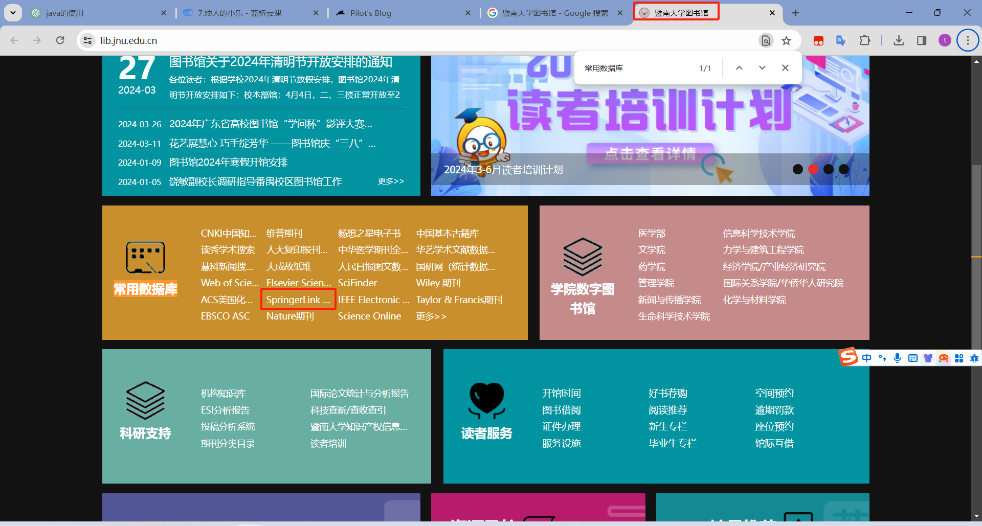Toggle Sogou Chinese/English mode 中

tap(866, 358)
